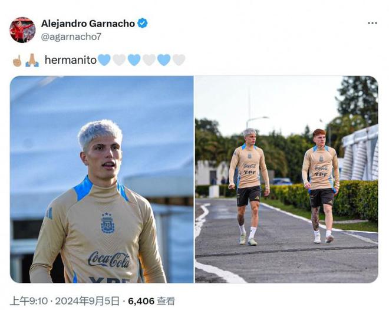
Task: Click the 2024年9月5日 date
Action: [87, 301]
